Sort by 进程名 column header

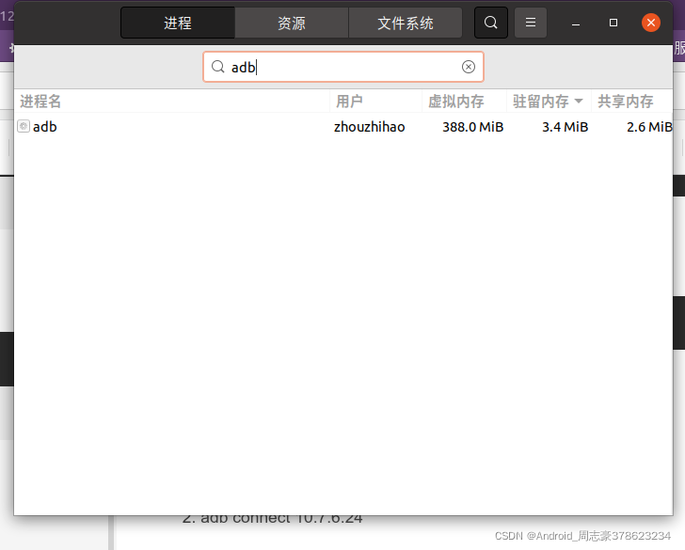(x=172, y=102)
